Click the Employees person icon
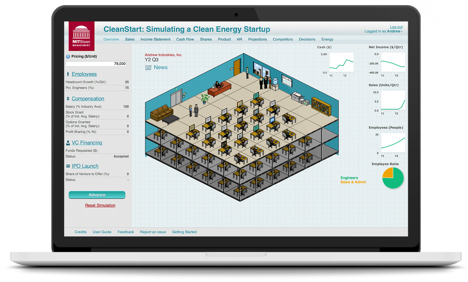This screenshot has height=282, width=468. click(68, 74)
